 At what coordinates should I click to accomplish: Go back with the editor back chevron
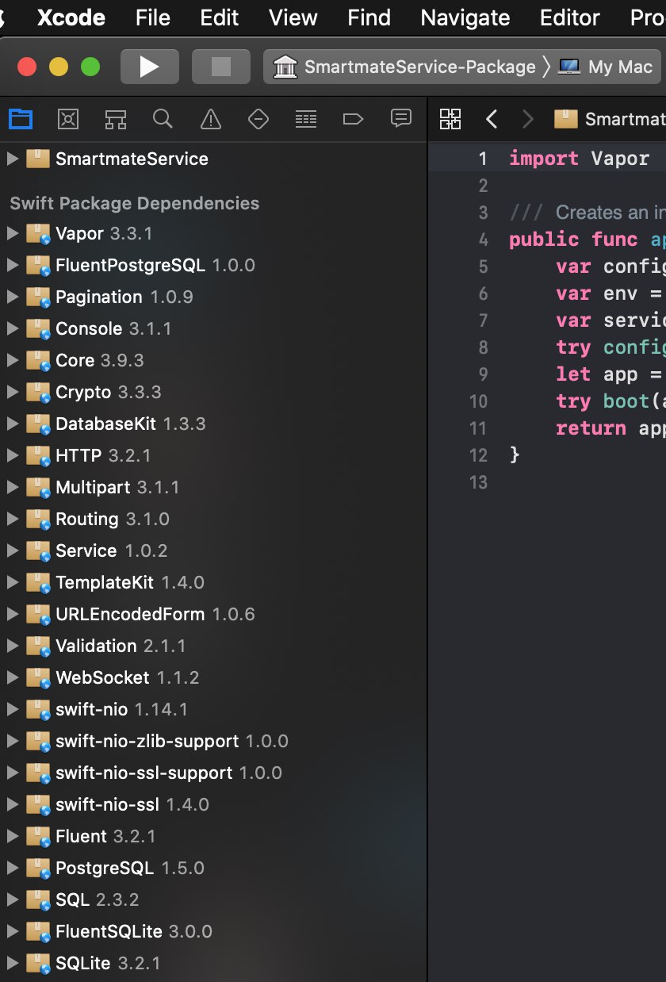(492, 119)
